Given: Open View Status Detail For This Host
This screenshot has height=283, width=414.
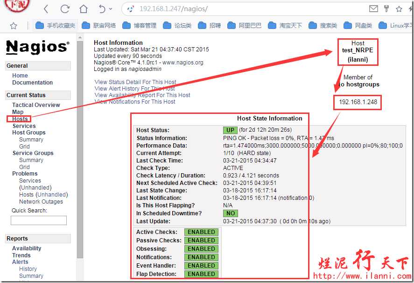Looking at the screenshot, I should (x=135, y=82).
